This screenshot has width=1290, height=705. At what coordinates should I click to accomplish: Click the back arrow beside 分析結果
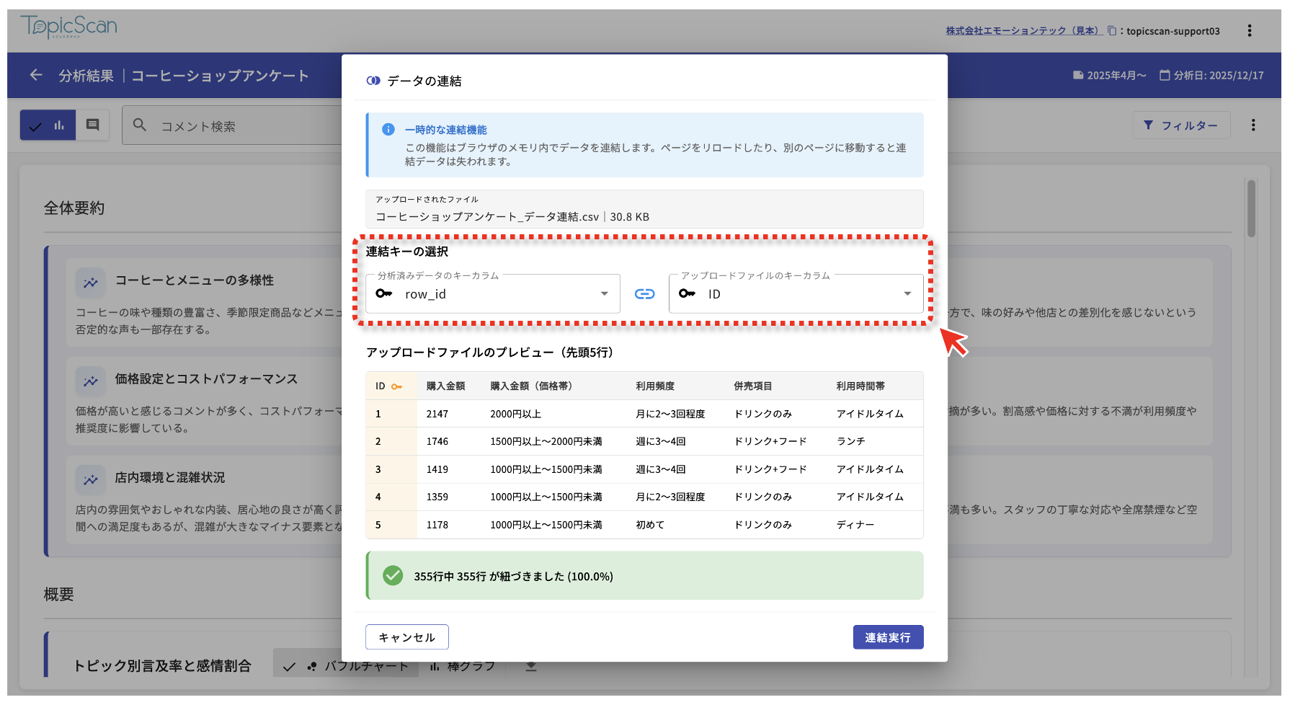pyautogui.click(x=36, y=75)
